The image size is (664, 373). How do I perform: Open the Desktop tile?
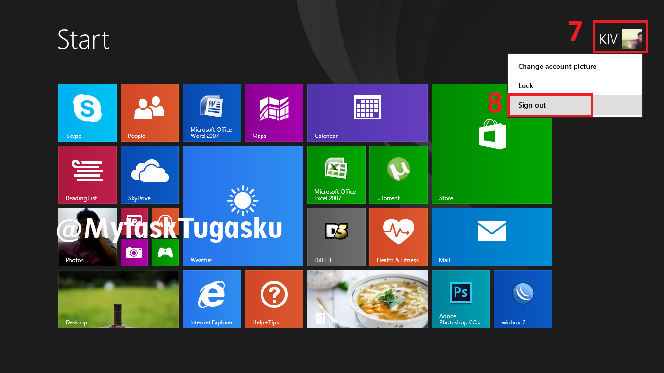coord(119,299)
